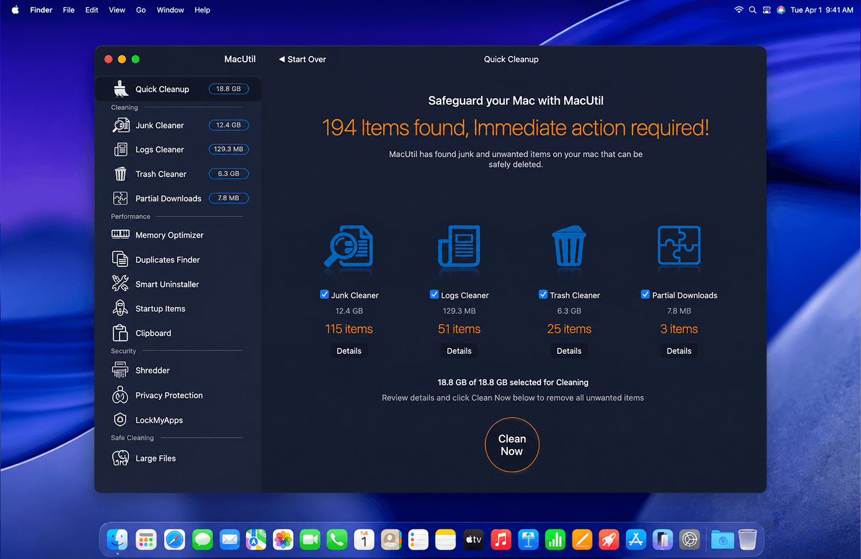Click the '51 items' count
Viewport: 861px width, 559px height.
[x=459, y=329]
